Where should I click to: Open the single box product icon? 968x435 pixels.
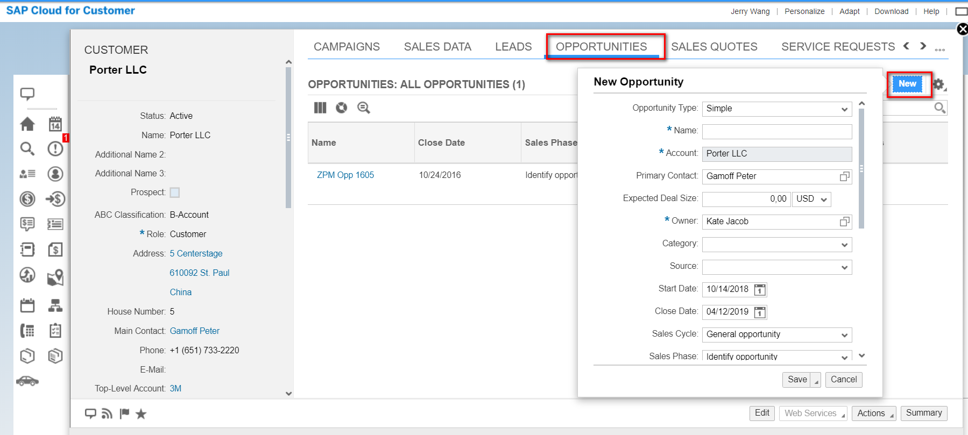pyautogui.click(x=27, y=356)
